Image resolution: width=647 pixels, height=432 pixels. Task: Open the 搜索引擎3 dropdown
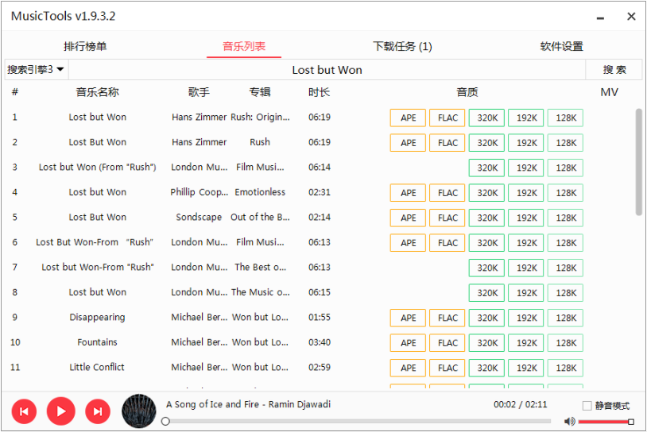point(36,70)
